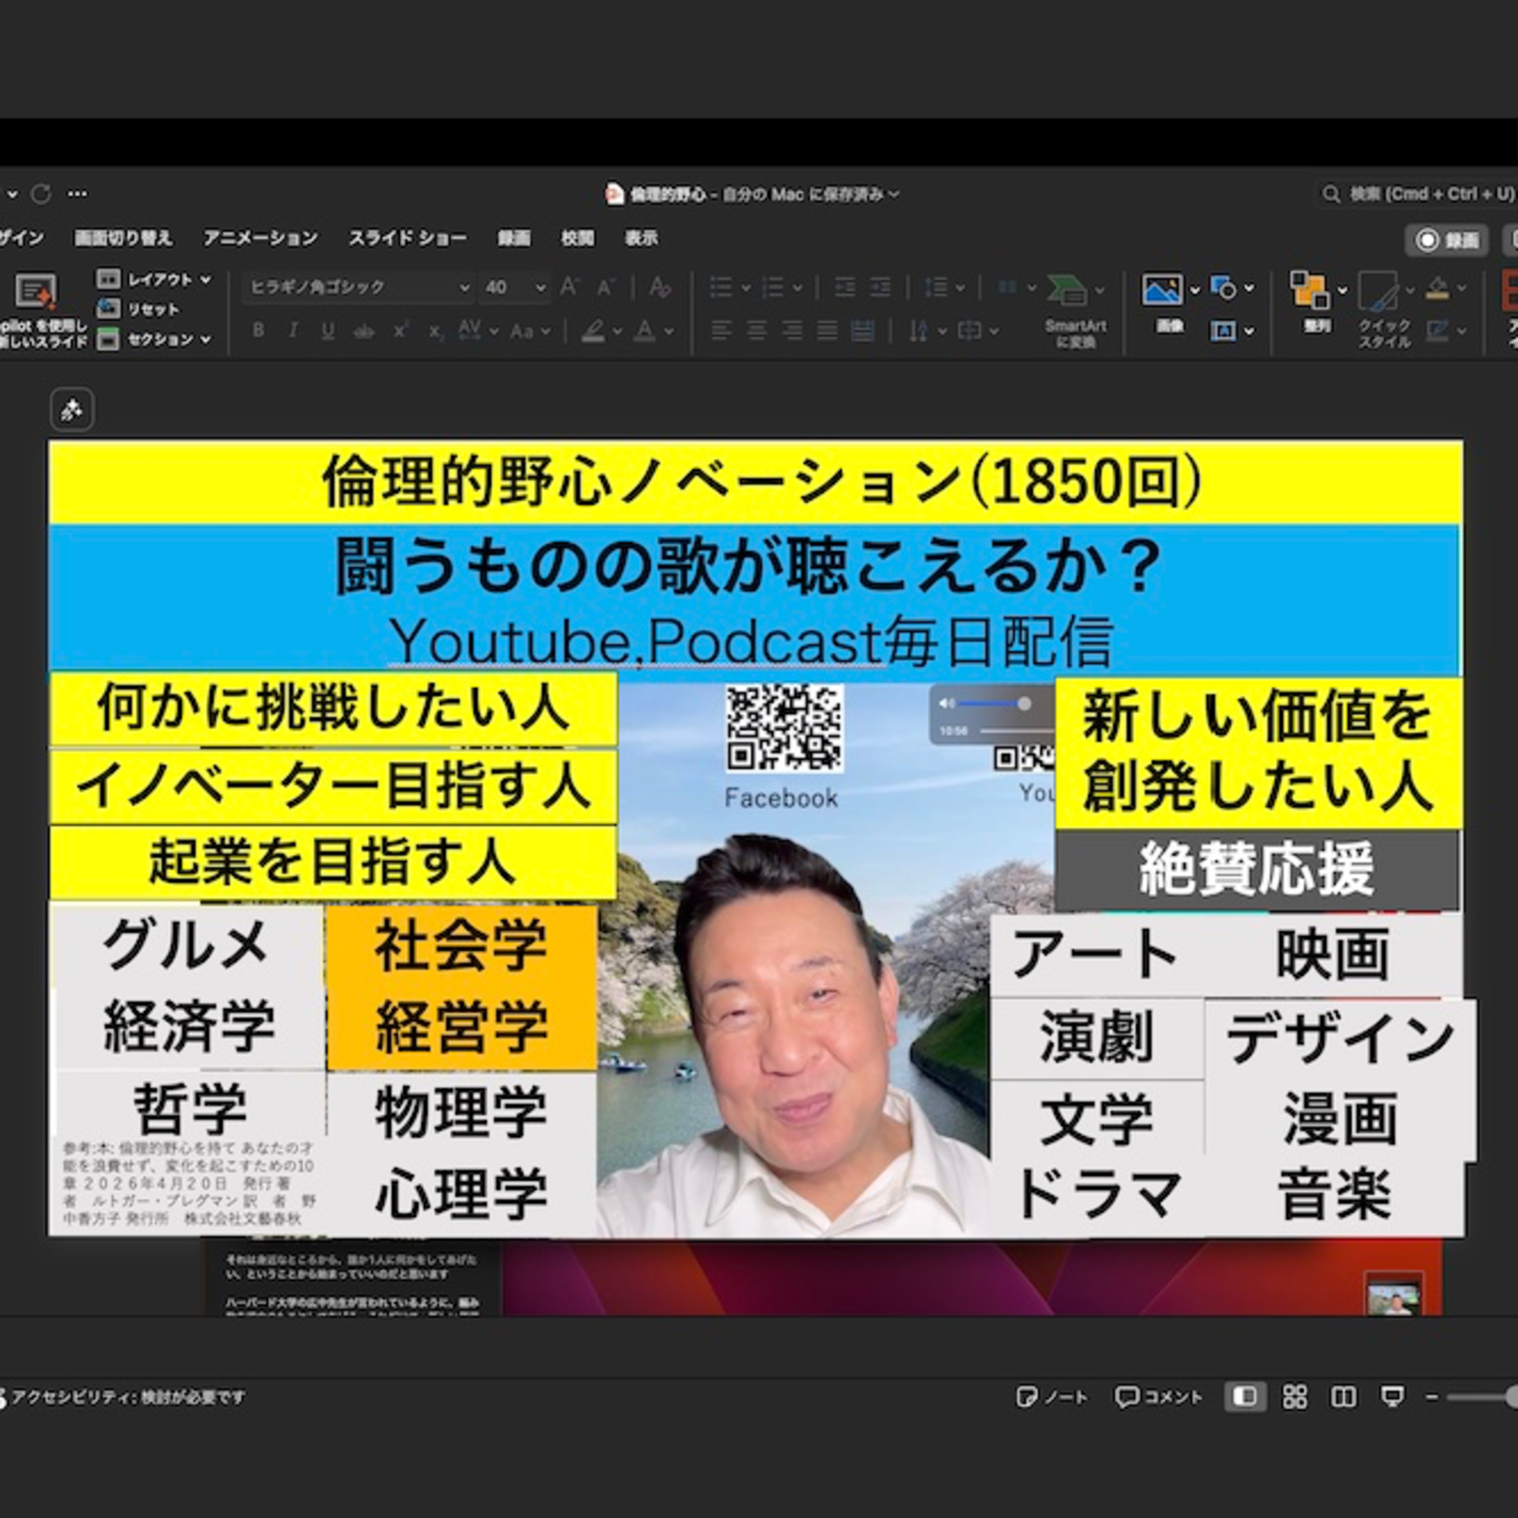The image size is (1518, 1518).
Task: Open the shape outline options
Action: (x=1447, y=331)
